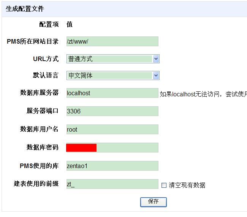This screenshot has height=217, width=247.
Task: Click the 值 column header
Action: click(70, 25)
